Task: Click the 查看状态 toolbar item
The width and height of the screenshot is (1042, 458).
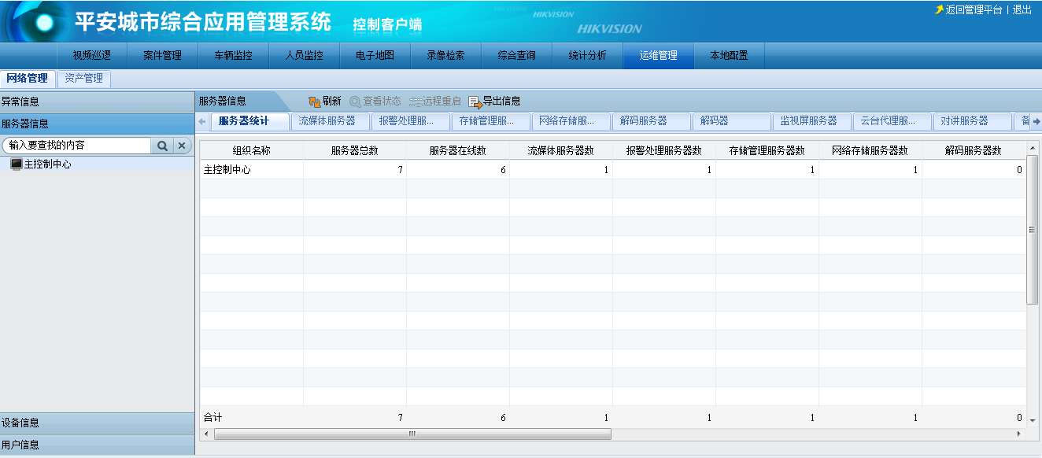Action: tap(375, 102)
